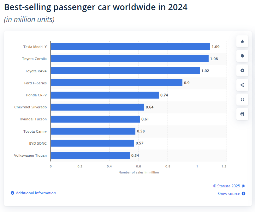Click the 0.58 value label
The width and height of the screenshot is (255, 212).
[141, 131]
